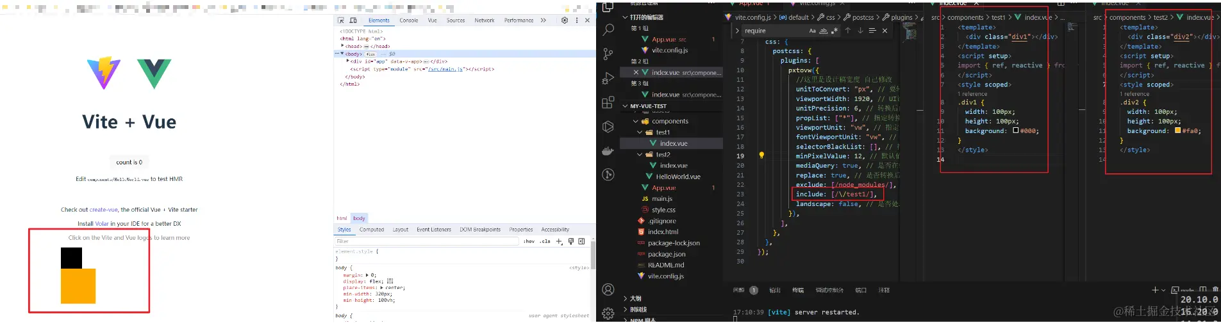Open the Accounts icon in the activity bar
Screen dimensions: 1221x323
tap(608, 290)
